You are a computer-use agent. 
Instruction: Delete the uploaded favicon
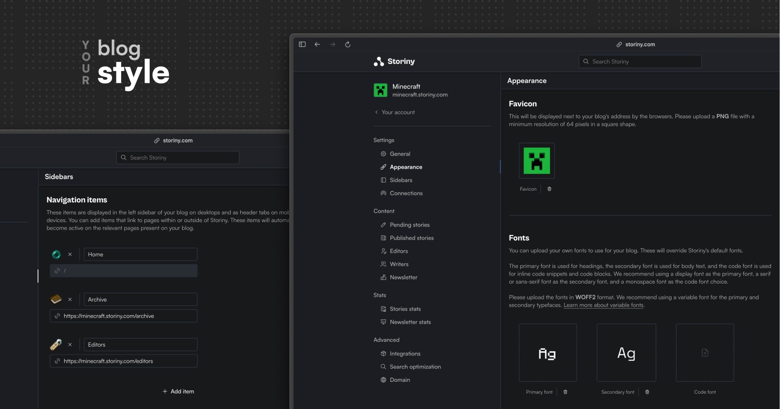coord(549,189)
